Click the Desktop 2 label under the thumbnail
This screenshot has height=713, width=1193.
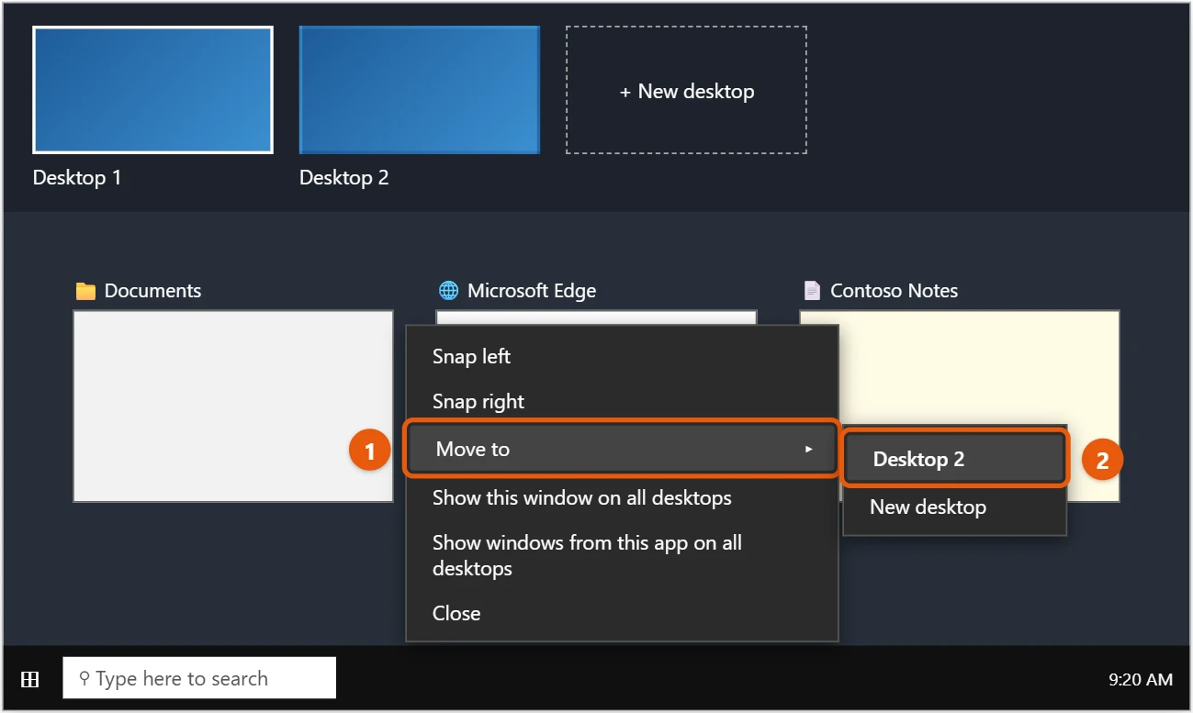click(344, 177)
